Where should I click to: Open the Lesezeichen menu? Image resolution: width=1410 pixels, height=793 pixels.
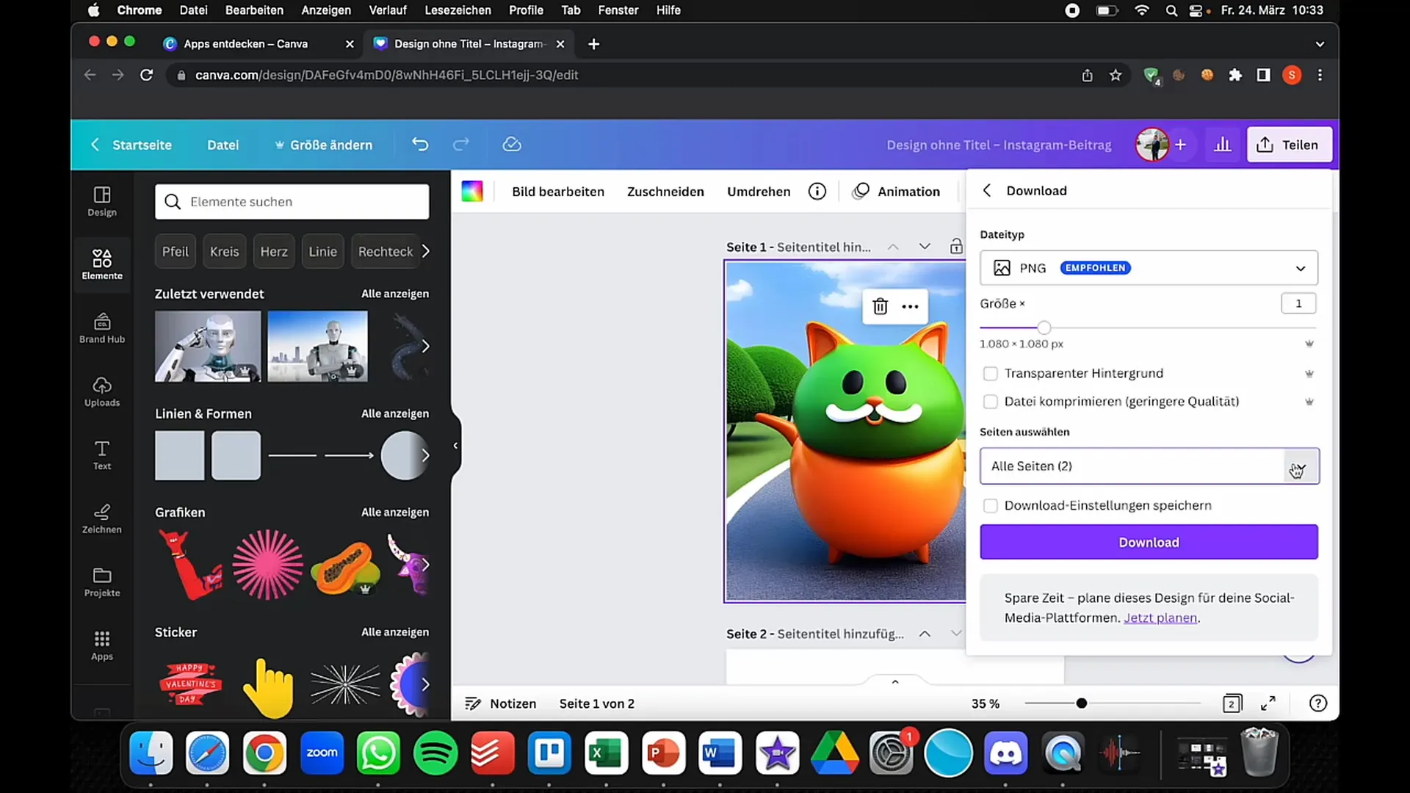458,10
